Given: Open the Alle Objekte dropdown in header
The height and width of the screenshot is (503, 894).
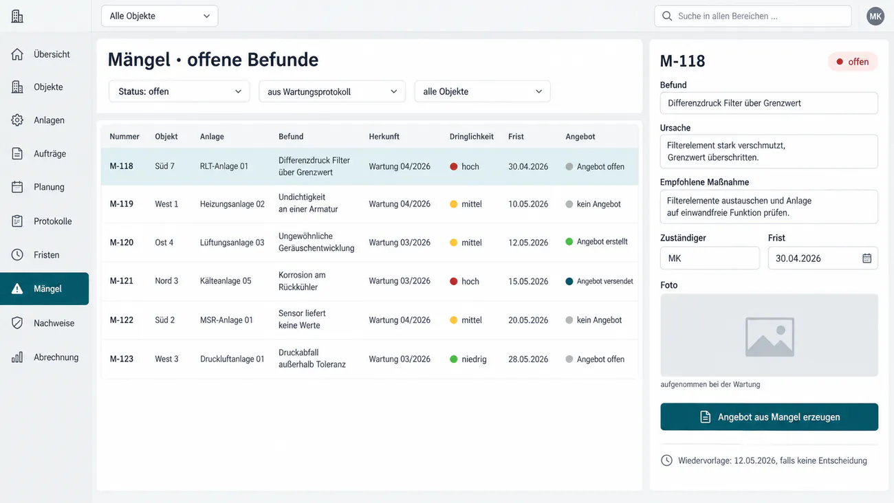Looking at the screenshot, I should [160, 16].
